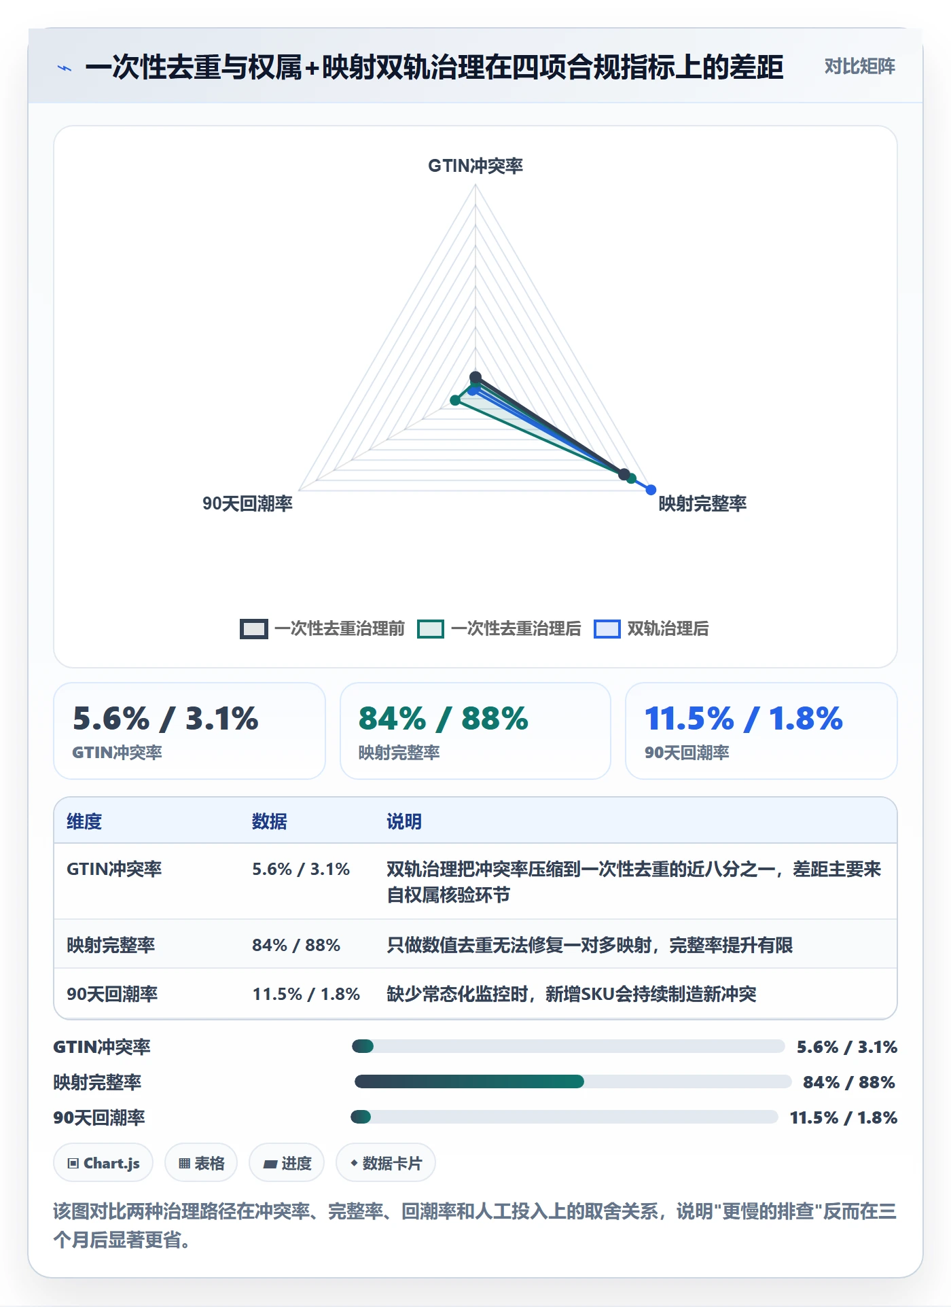
Task: Toggle the 双轨治理后 legend swatch
Action: tap(607, 628)
